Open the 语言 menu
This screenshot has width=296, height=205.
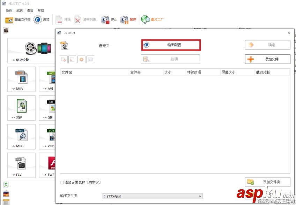click(x=30, y=10)
